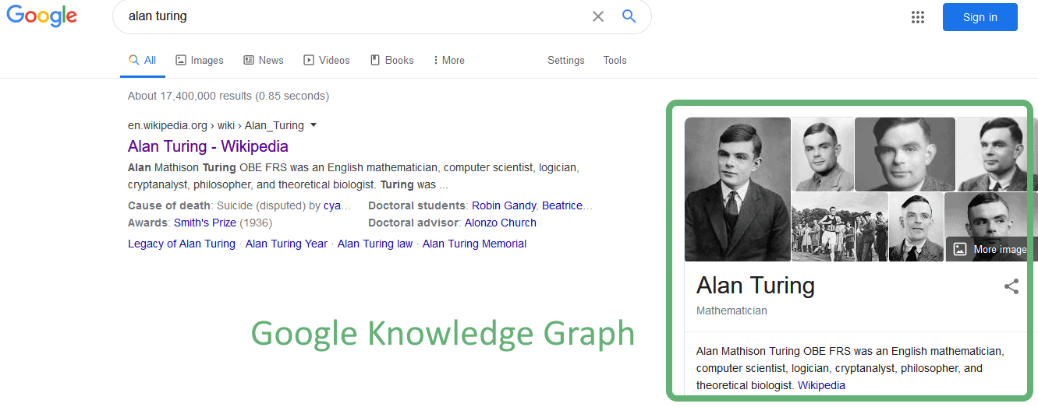
Task: Open the Legacy of Alan Turing link
Action: tap(182, 244)
